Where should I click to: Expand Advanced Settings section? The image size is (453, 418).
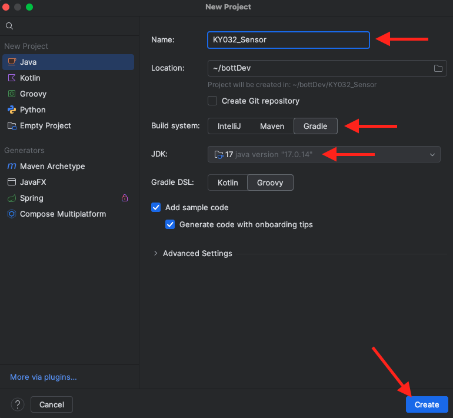tap(155, 253)
